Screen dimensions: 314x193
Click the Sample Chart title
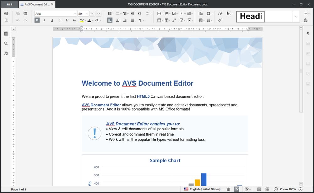[x=165, y=160]
